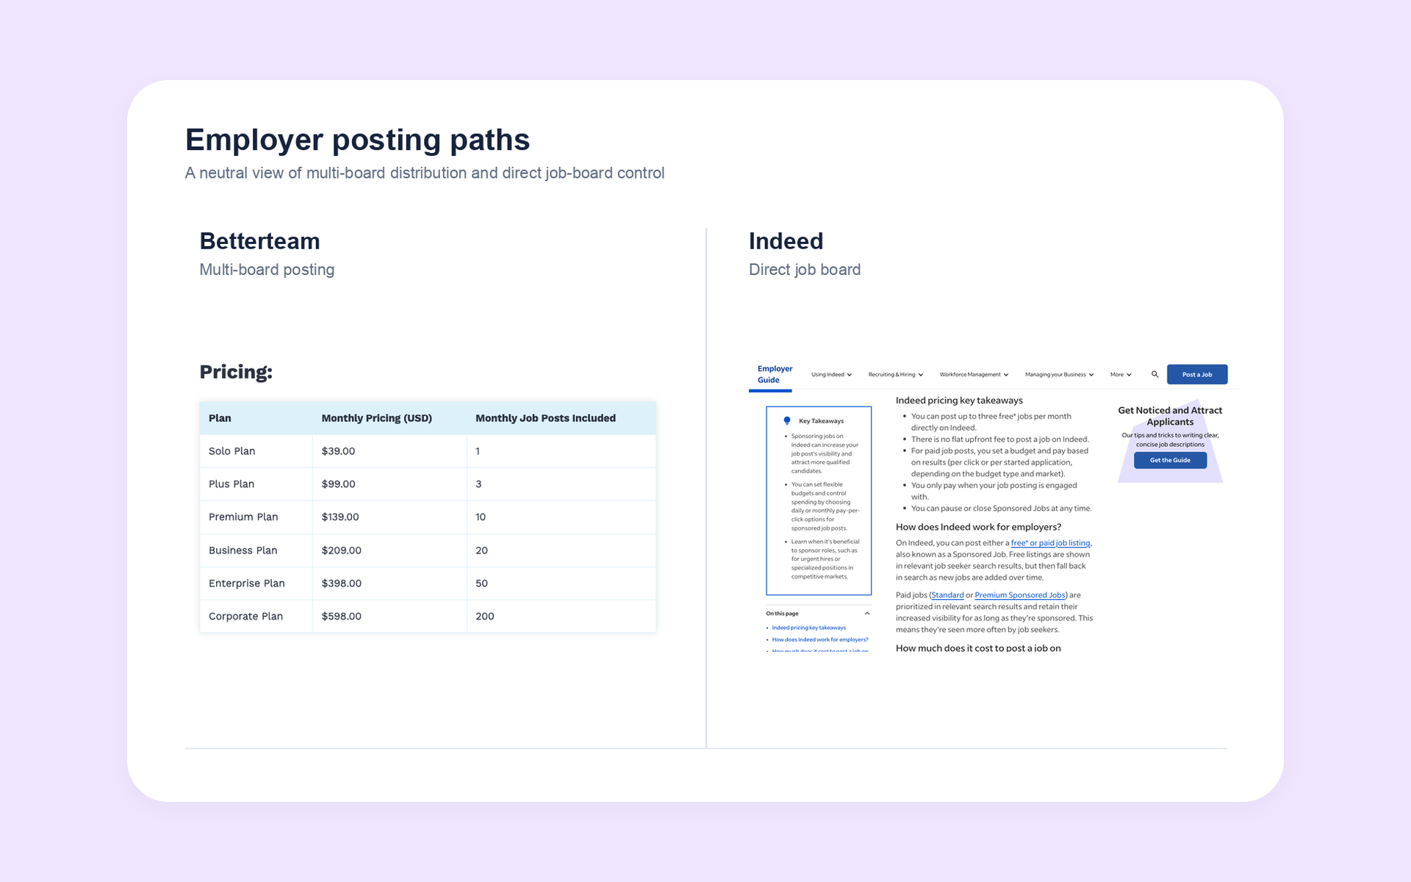1411x882 pixels.
Task: Click the $209.00 price cell
Action: [x=389, y=551]
